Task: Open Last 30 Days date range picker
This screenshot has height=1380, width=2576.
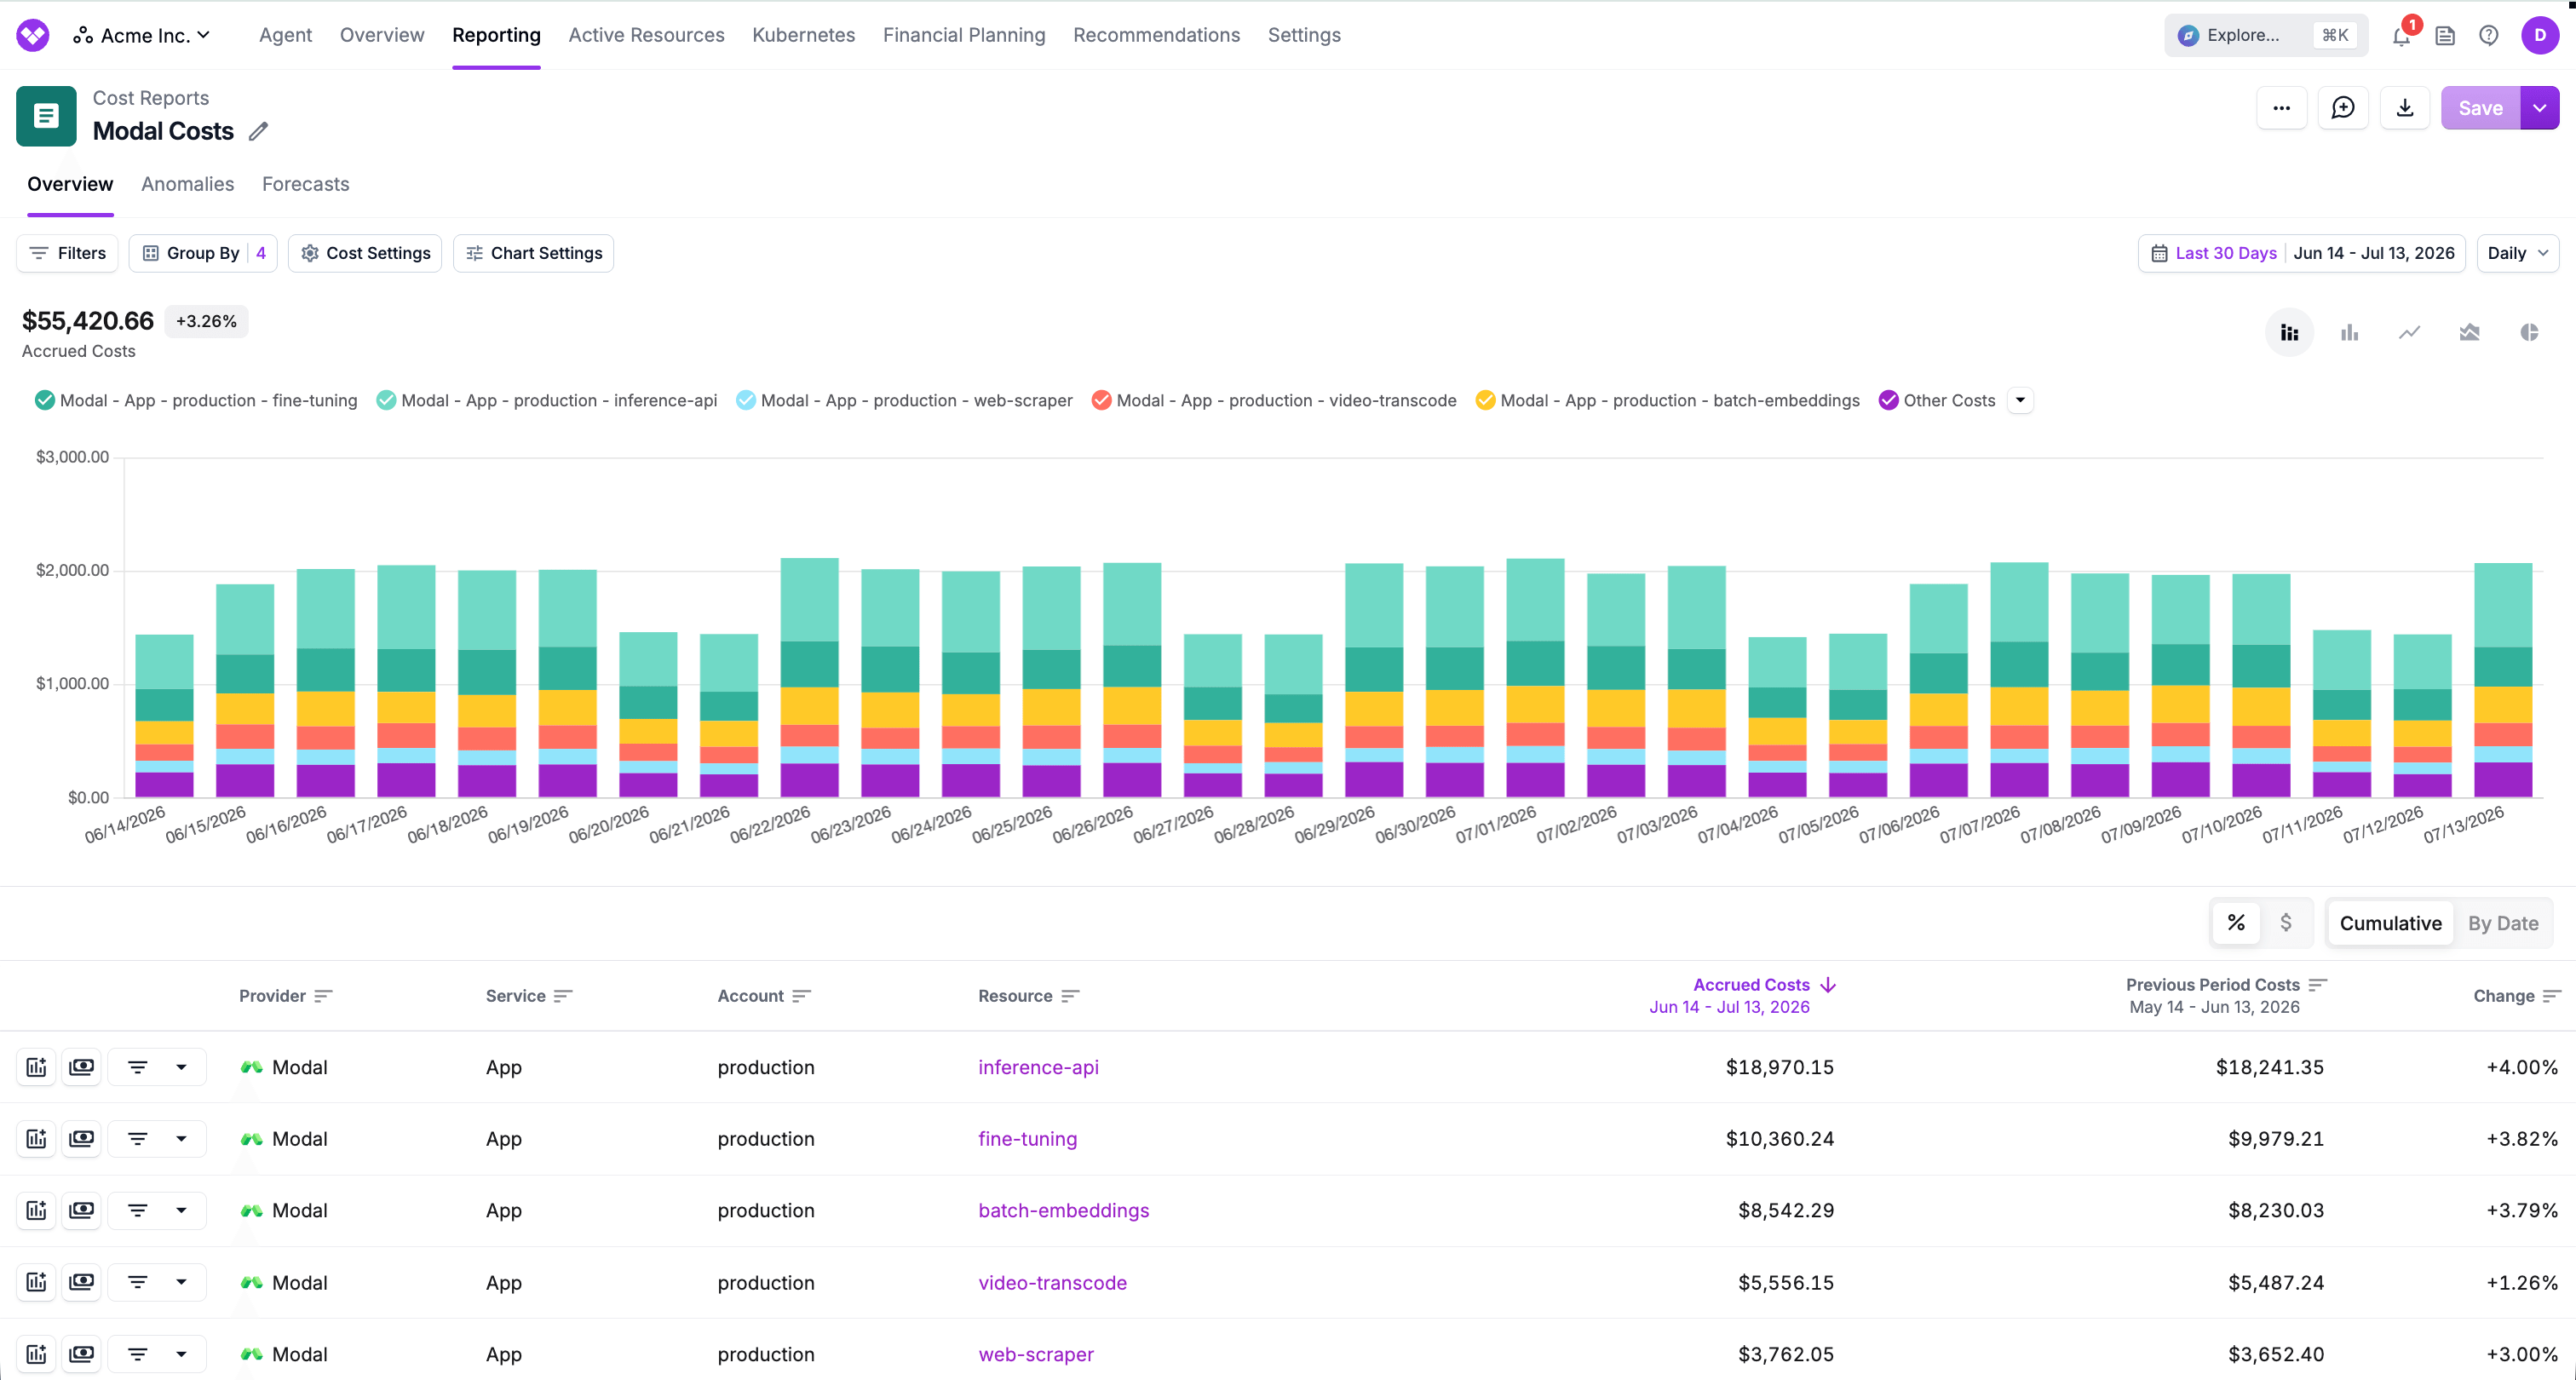Action: [x=2302, y=253]
